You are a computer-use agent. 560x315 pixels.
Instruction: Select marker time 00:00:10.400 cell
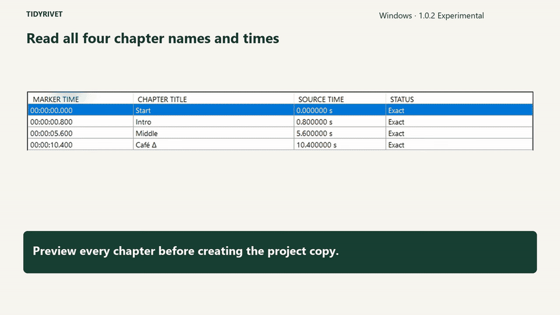coord(80,145)
